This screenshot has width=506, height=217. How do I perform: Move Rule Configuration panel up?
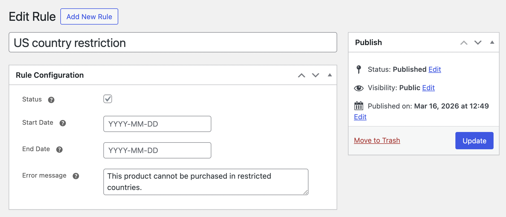301,75
